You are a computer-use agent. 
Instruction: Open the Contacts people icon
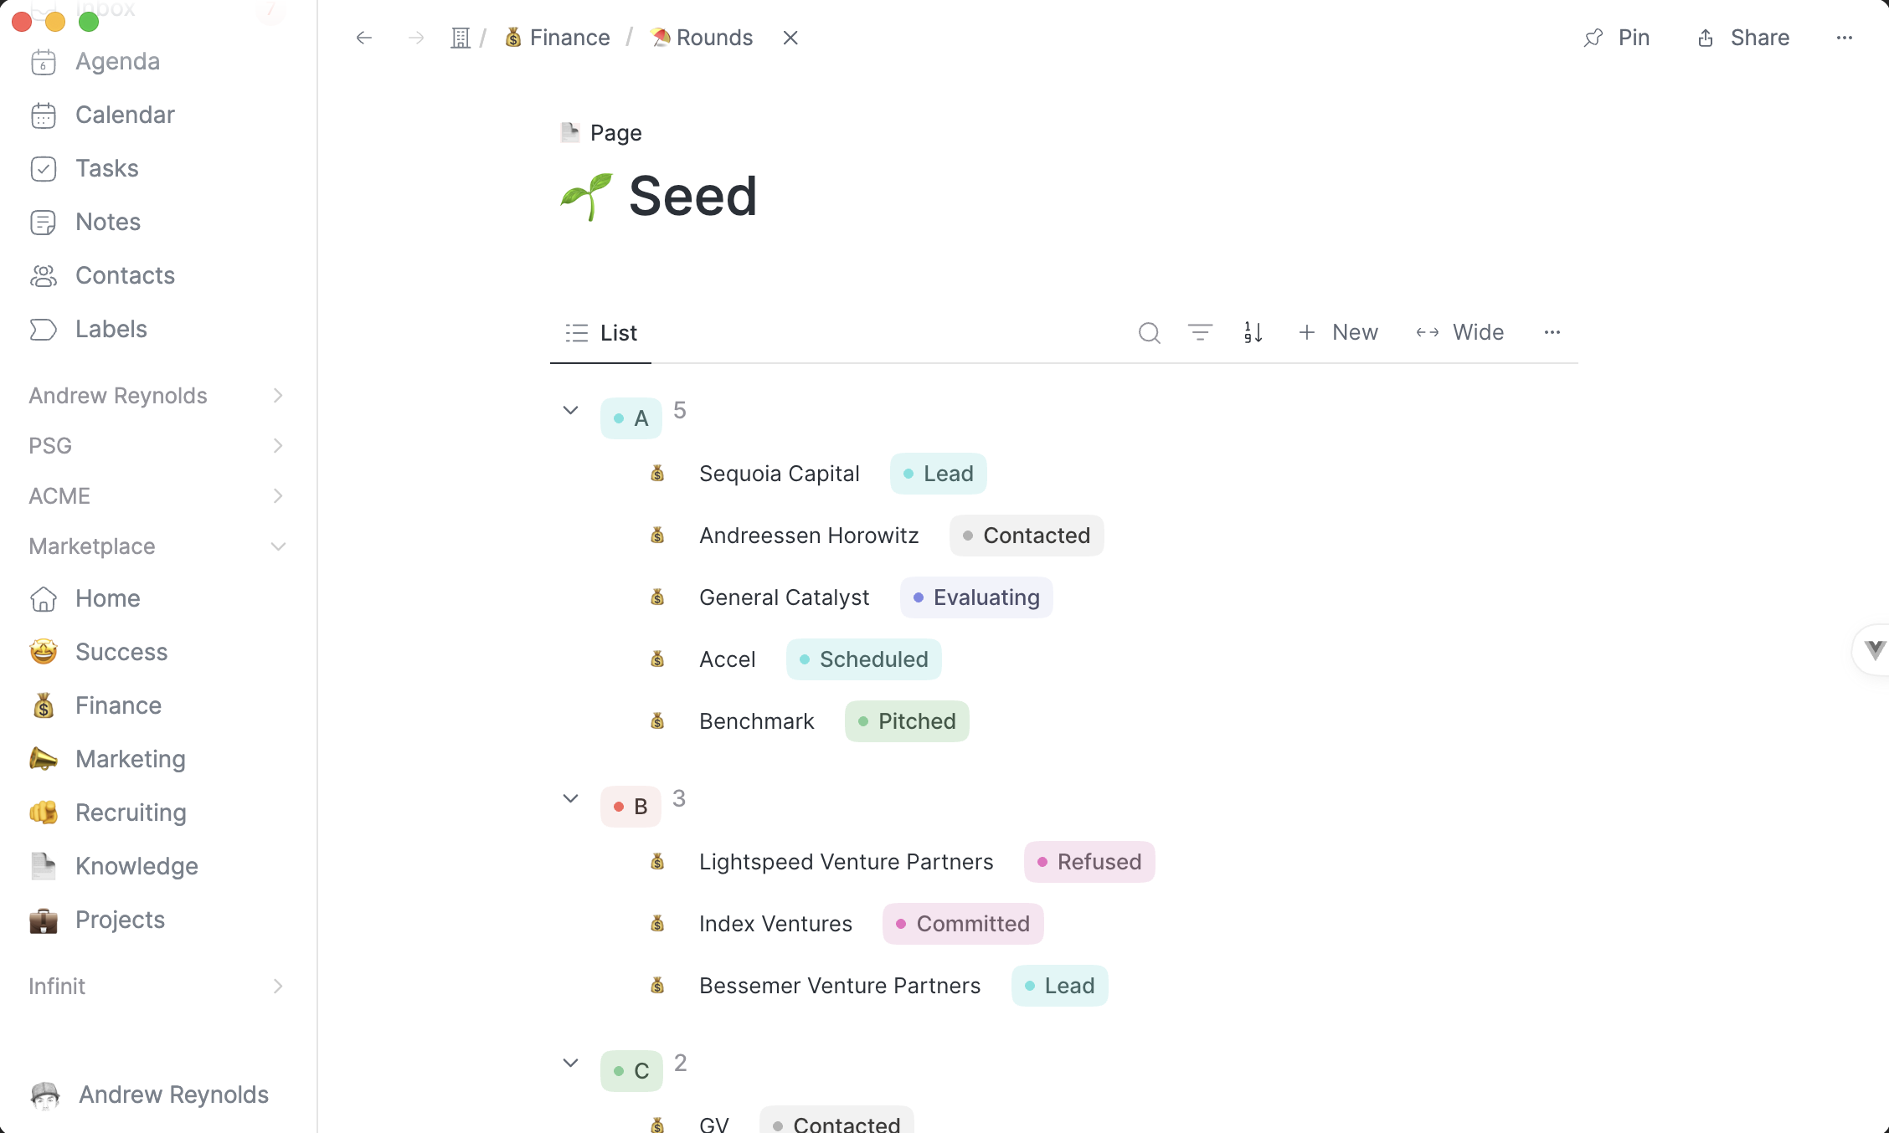(44, 276)
